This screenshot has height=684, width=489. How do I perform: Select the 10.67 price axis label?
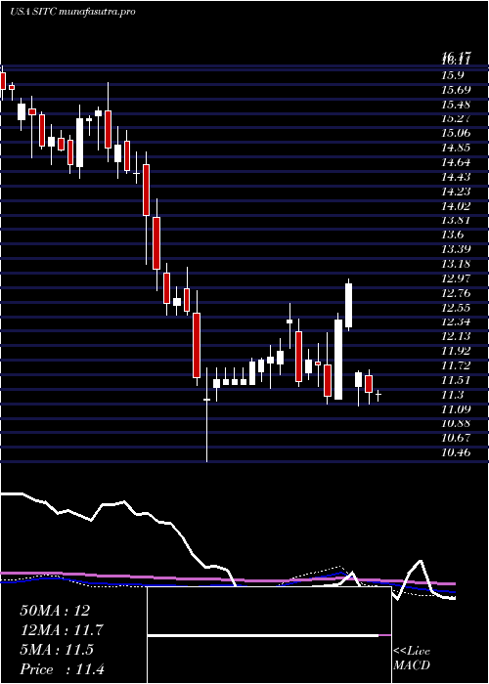click(x=457, y=438)
